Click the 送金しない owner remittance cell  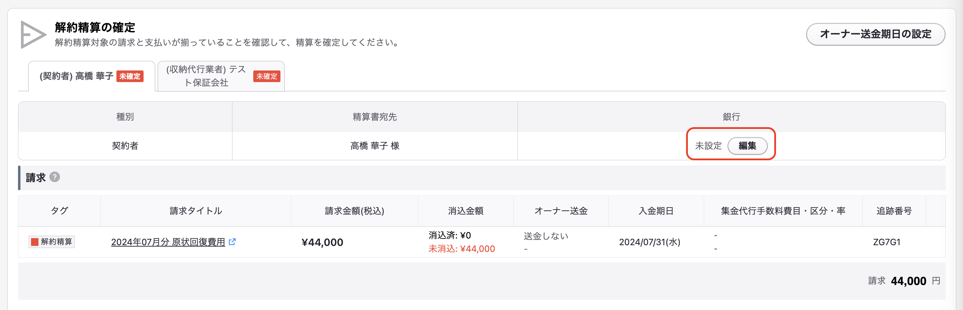pyautogui.click(x=546, y=236)
